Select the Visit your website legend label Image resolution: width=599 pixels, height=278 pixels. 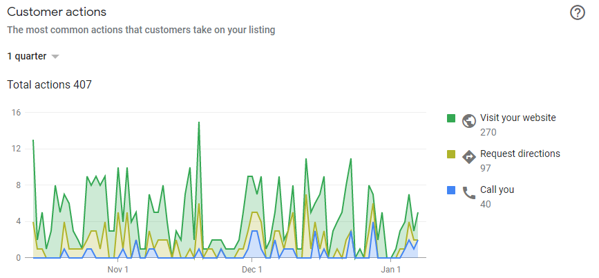pos(517,118)
